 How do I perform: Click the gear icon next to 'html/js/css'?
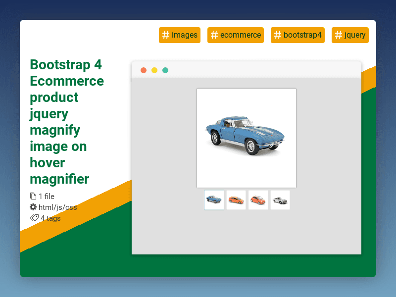(x=33, y=207)
